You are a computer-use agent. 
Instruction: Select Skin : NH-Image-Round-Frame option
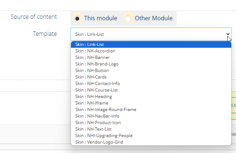click(106, 110)
